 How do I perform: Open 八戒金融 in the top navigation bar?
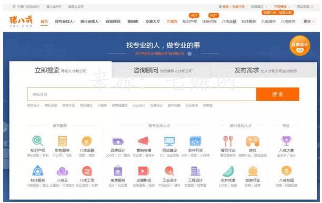coord(229,22)
